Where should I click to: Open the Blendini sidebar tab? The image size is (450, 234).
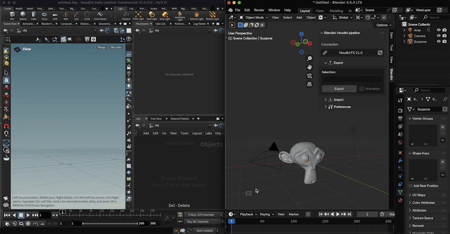[391, 74]
